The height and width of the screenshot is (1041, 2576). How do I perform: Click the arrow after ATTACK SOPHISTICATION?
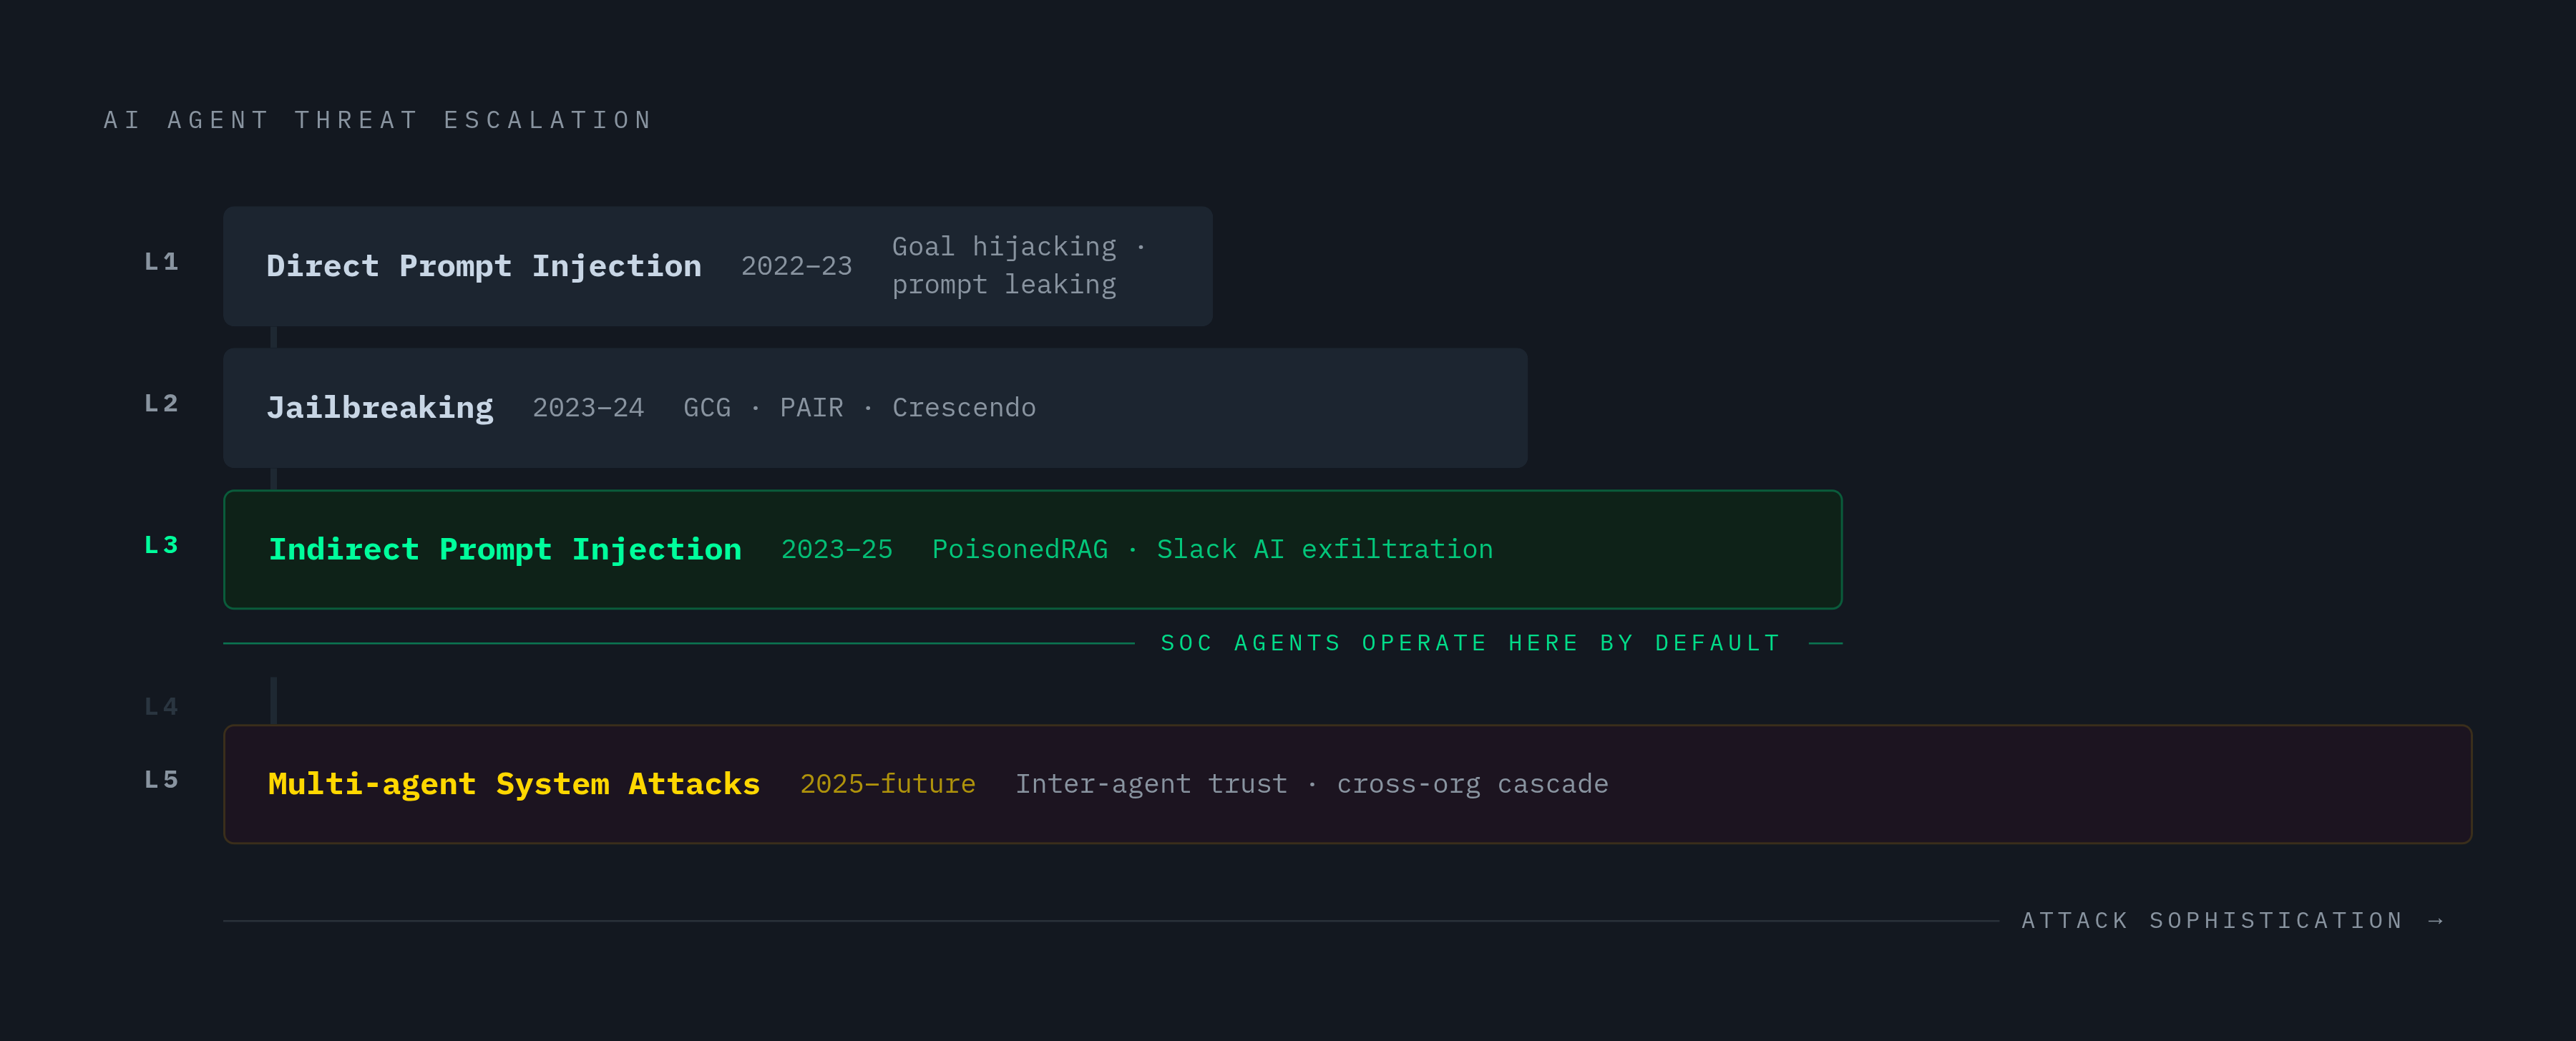[2436, 921]
